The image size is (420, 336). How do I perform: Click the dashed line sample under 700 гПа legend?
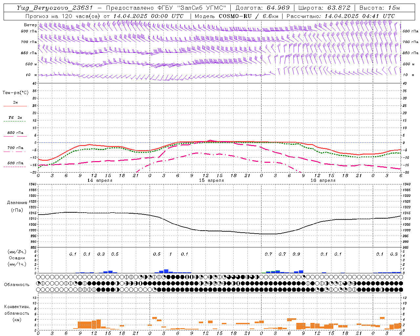click(x=14, y=152)
